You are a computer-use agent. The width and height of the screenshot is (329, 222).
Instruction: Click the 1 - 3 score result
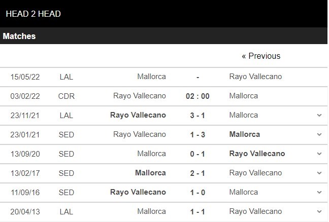(x=198, y=135)
